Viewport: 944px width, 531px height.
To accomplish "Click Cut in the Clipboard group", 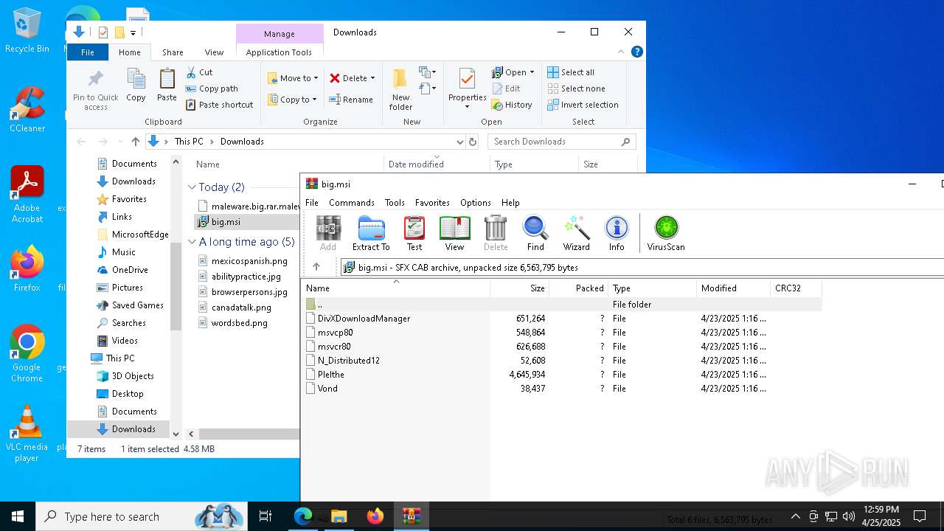I will click(x=199, y=72).
